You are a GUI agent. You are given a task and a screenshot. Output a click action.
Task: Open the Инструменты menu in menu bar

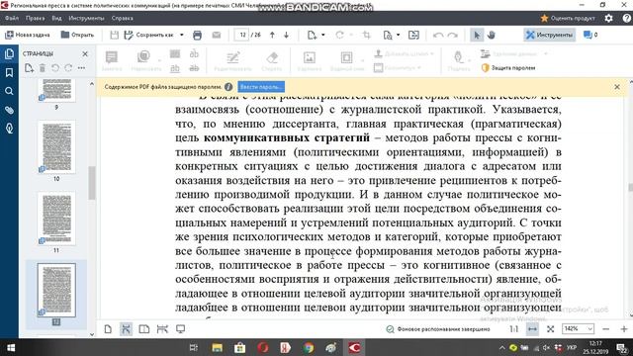(86, 18)
